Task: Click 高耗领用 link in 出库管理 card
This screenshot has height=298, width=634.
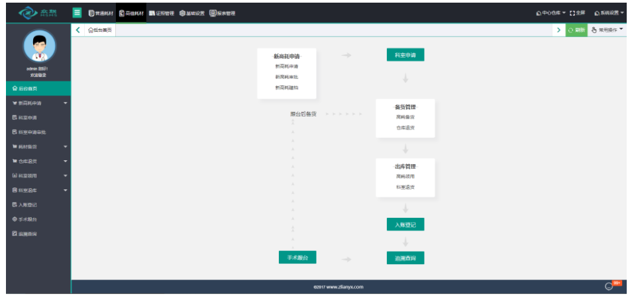Action: (405, 176)
